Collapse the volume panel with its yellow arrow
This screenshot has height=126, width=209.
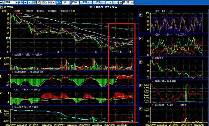pos(1,59)
